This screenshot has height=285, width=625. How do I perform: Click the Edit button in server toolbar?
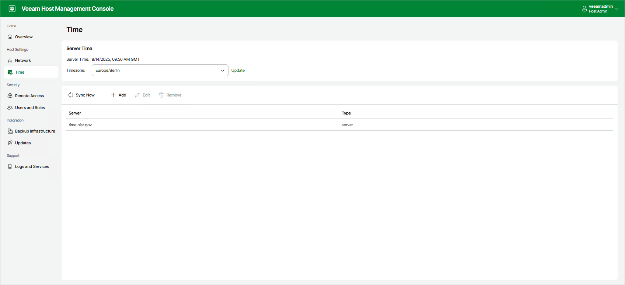tap(143, 95)
